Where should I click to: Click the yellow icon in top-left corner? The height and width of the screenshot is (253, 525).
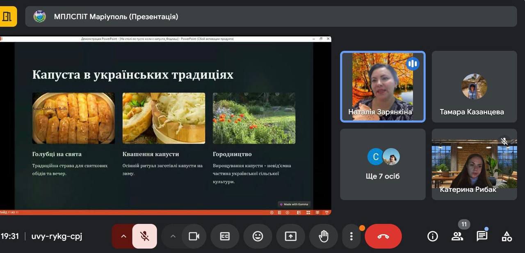pyautogui.click(x=7, y=17)
